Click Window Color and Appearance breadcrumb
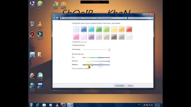The image size is (191, 107). pos(104,18)
